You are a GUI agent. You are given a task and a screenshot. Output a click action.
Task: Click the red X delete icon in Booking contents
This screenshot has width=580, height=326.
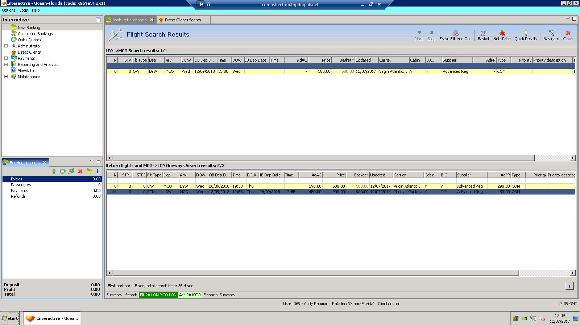point(80,171)
